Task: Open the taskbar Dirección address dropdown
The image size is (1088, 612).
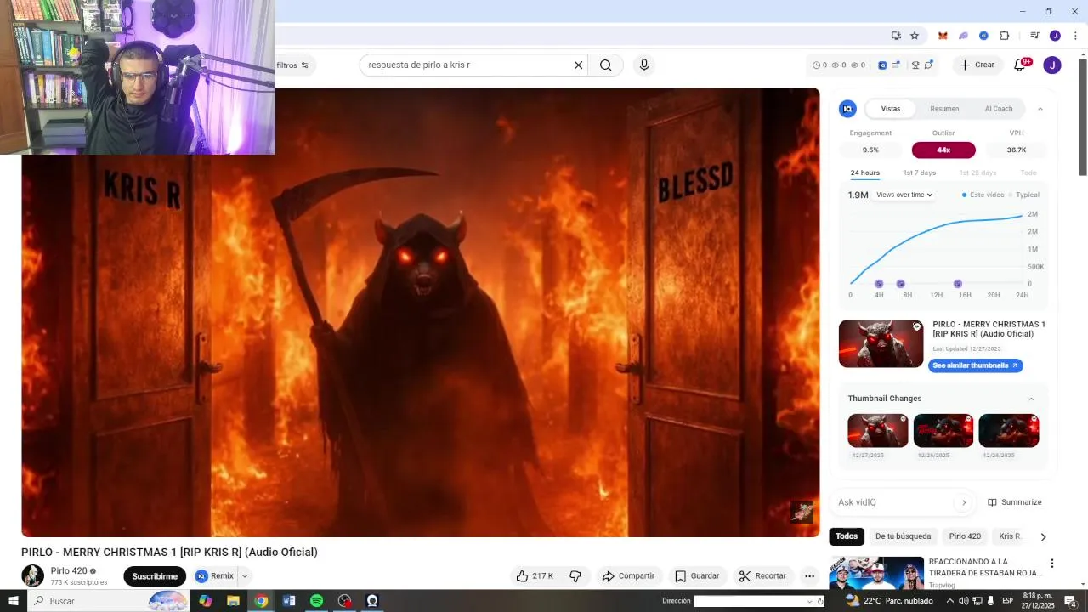Action: (809, 601)
